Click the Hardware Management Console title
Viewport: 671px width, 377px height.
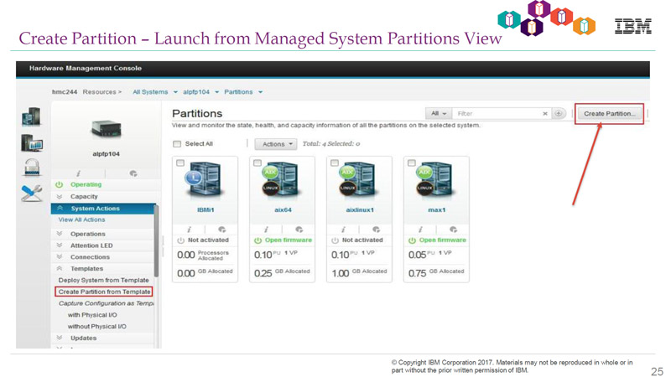(x=86, y=69)
